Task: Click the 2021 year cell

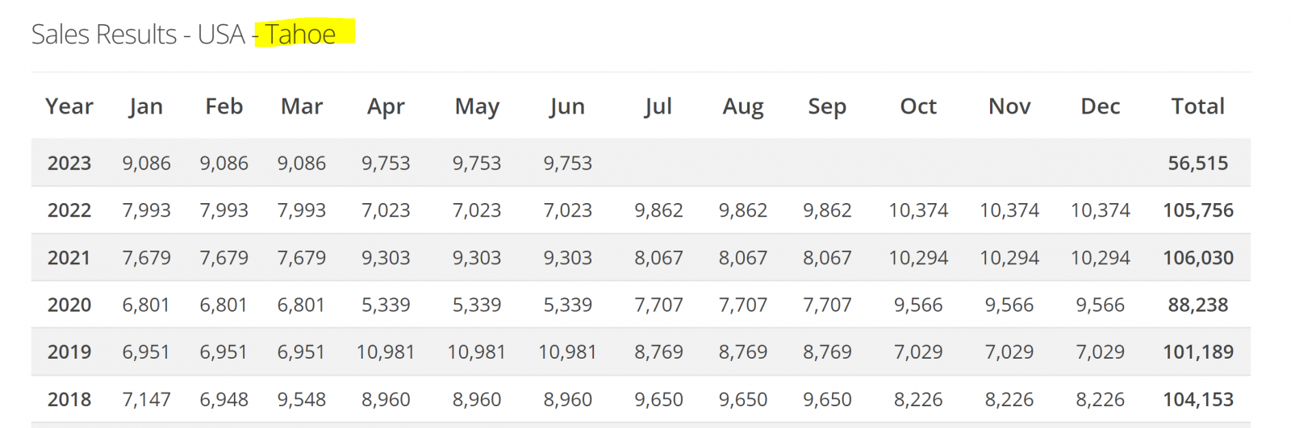Action: [69, 258]
